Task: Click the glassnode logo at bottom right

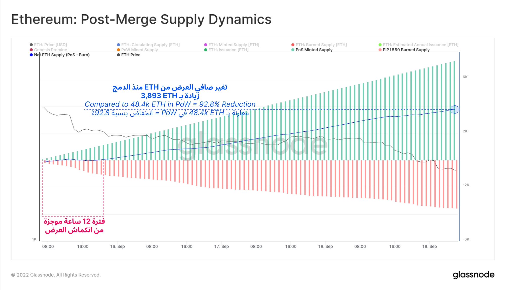Action: pyautogui.click(x=473, y=275)
